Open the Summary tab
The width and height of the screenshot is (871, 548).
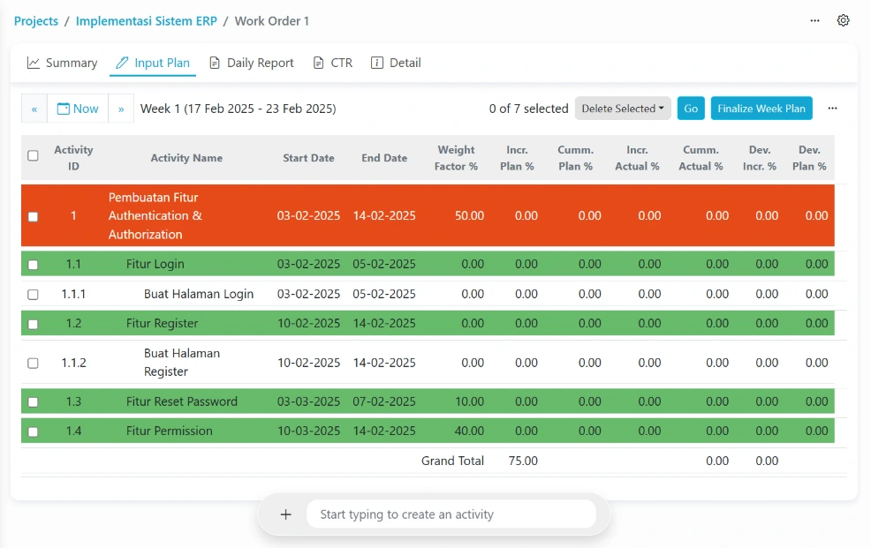tap(62, 63)
